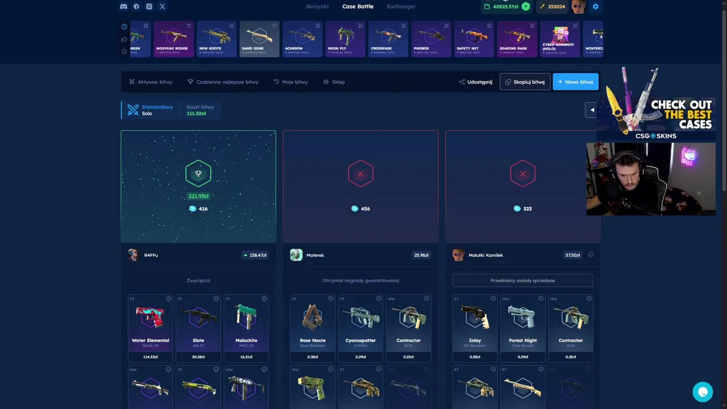Click the red X hexagon above 456
The height and width of the screenshot is (409, 727).
coord(360,174)
